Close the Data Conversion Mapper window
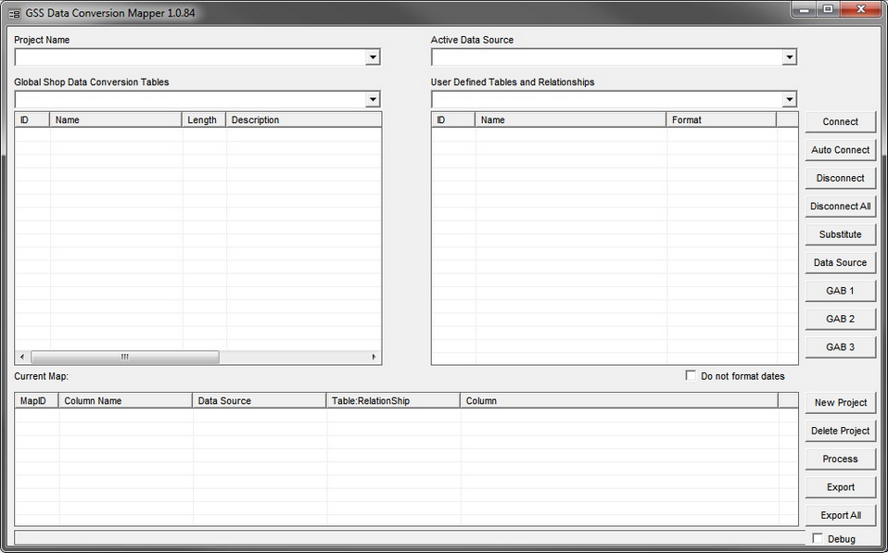The width and height of the screenshot is (888, 553). (x=861, y=9)
